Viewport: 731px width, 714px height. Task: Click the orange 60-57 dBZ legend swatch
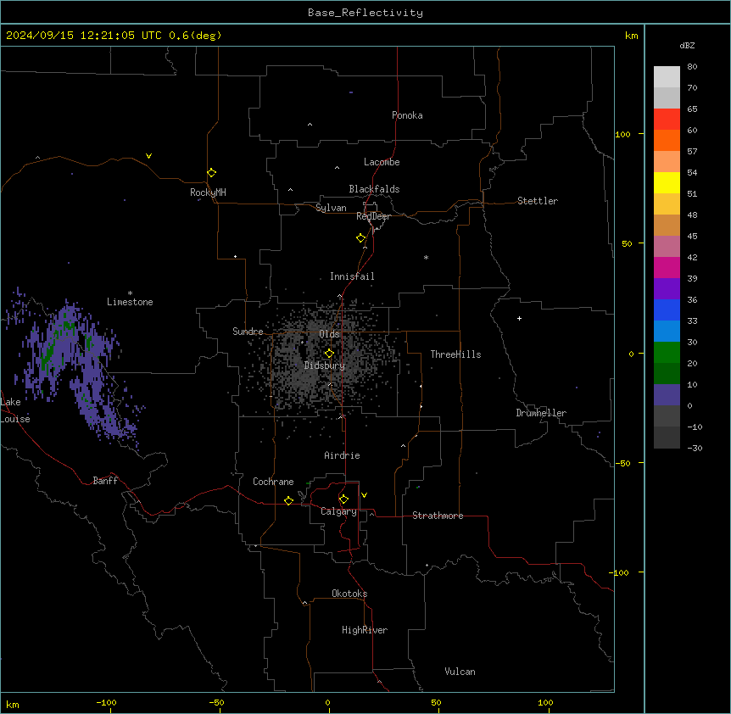(667, 140)
